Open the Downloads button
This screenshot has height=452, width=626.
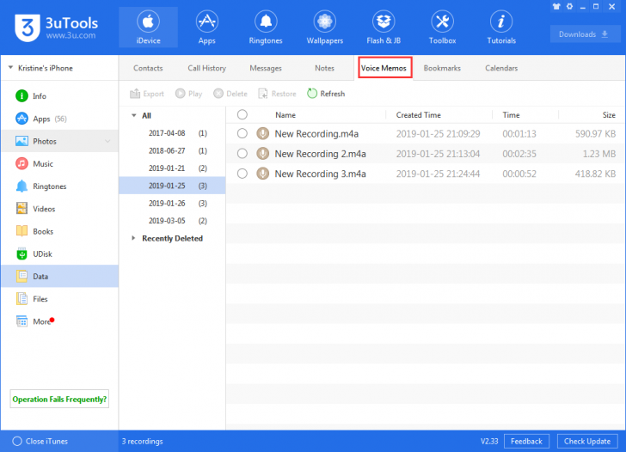pos(584,34)
